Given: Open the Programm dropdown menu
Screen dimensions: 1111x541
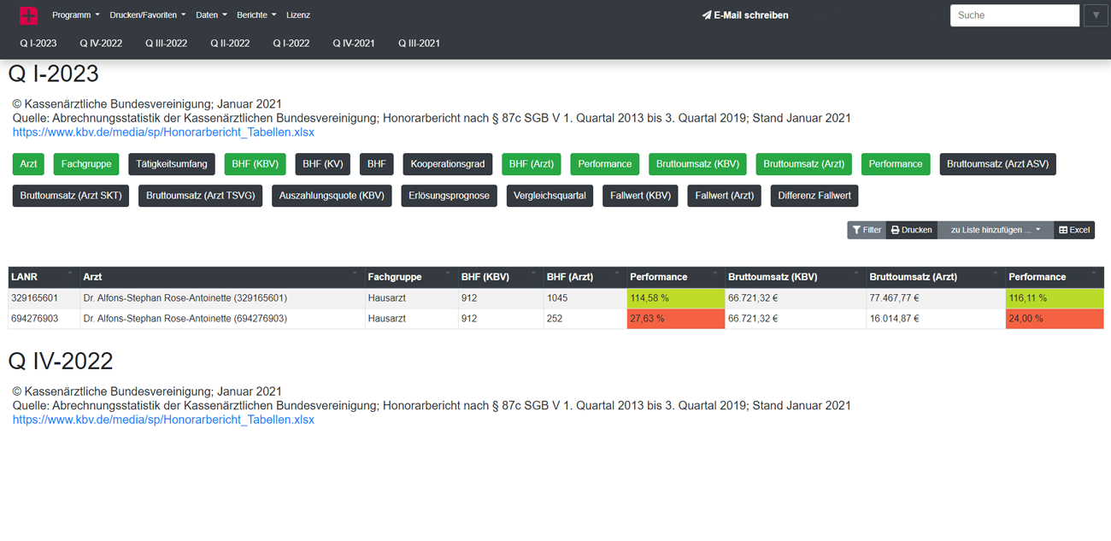Looking at the screenshot, I should click(x=75, y=15).
